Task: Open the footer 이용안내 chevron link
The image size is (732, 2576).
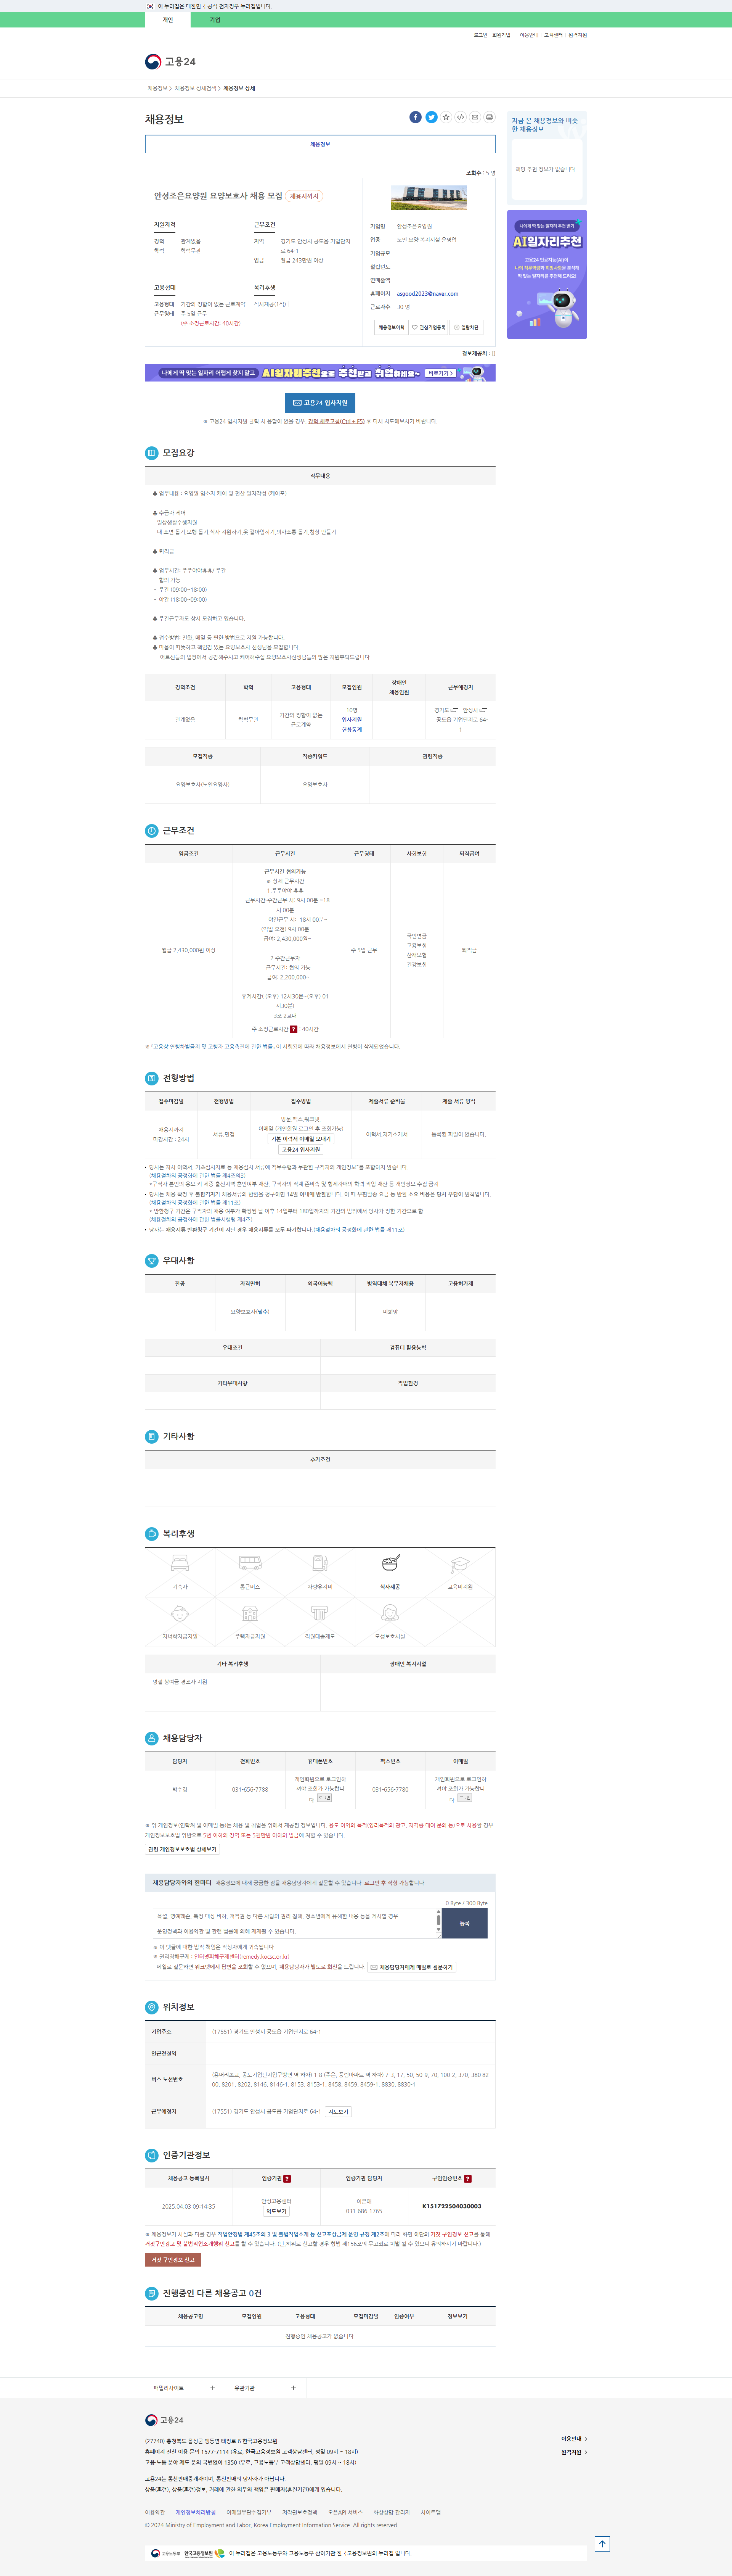Action: point(573,2439)
